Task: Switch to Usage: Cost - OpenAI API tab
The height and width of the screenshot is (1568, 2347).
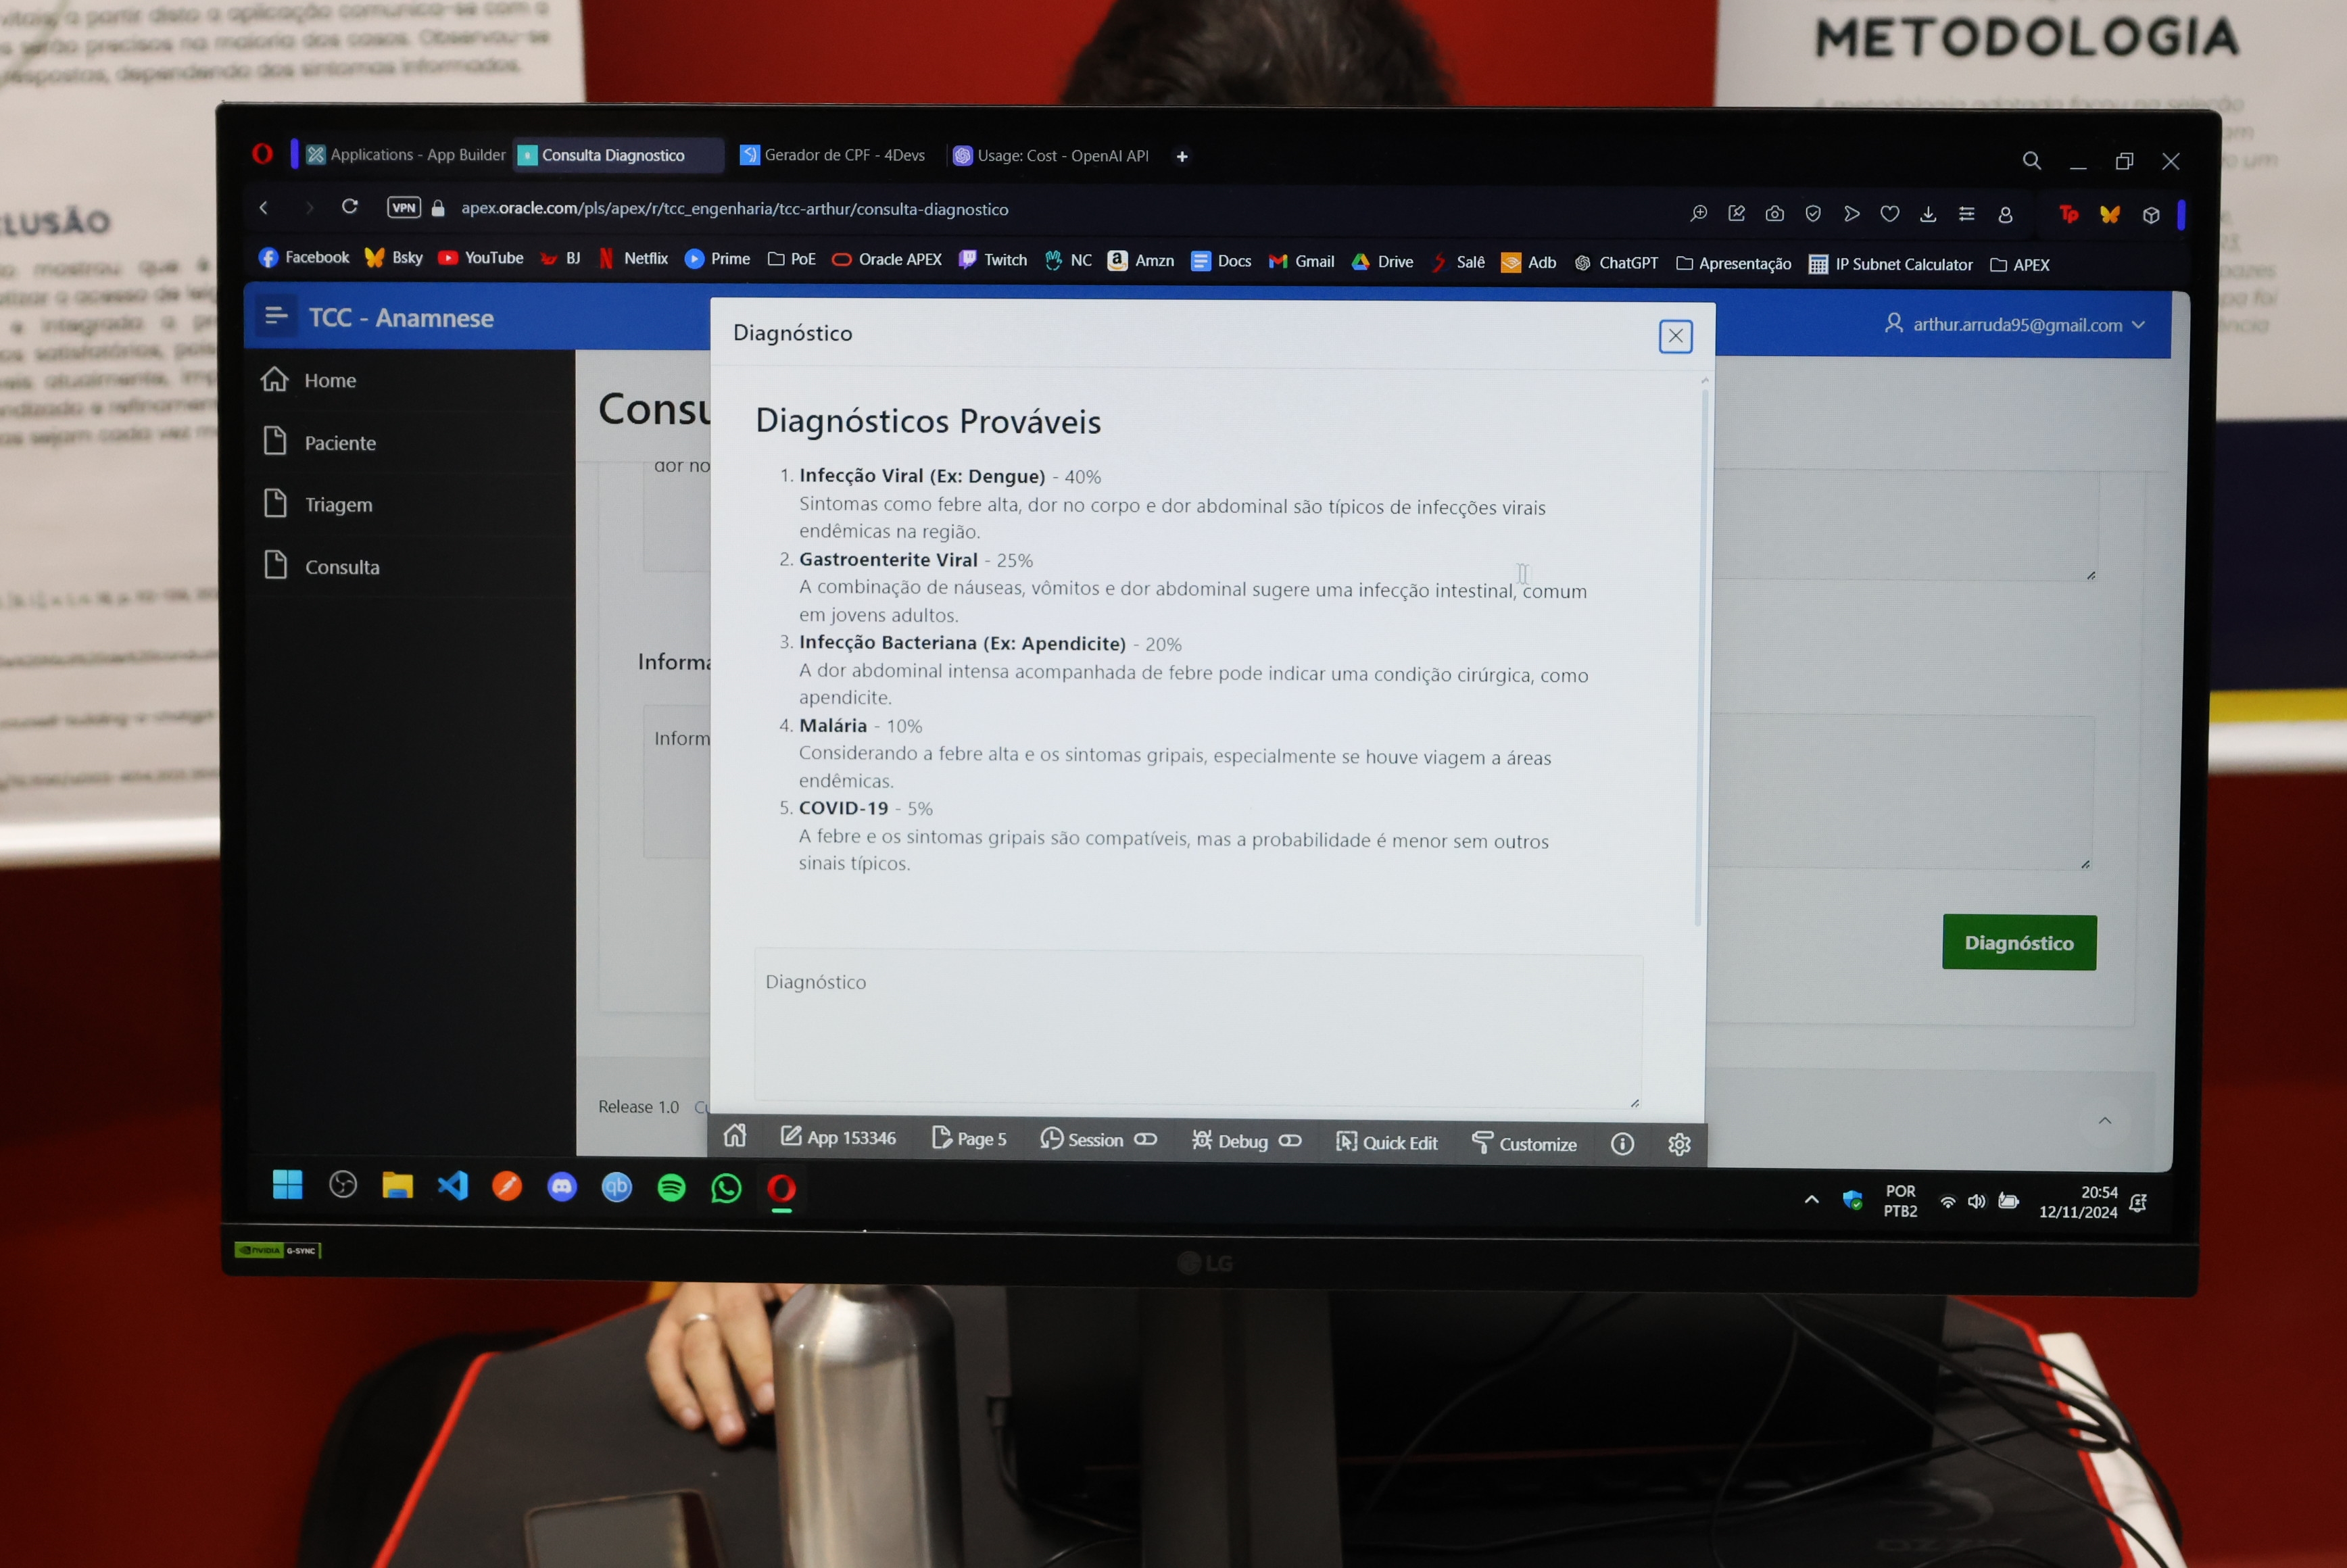Action: (1050, 156)
